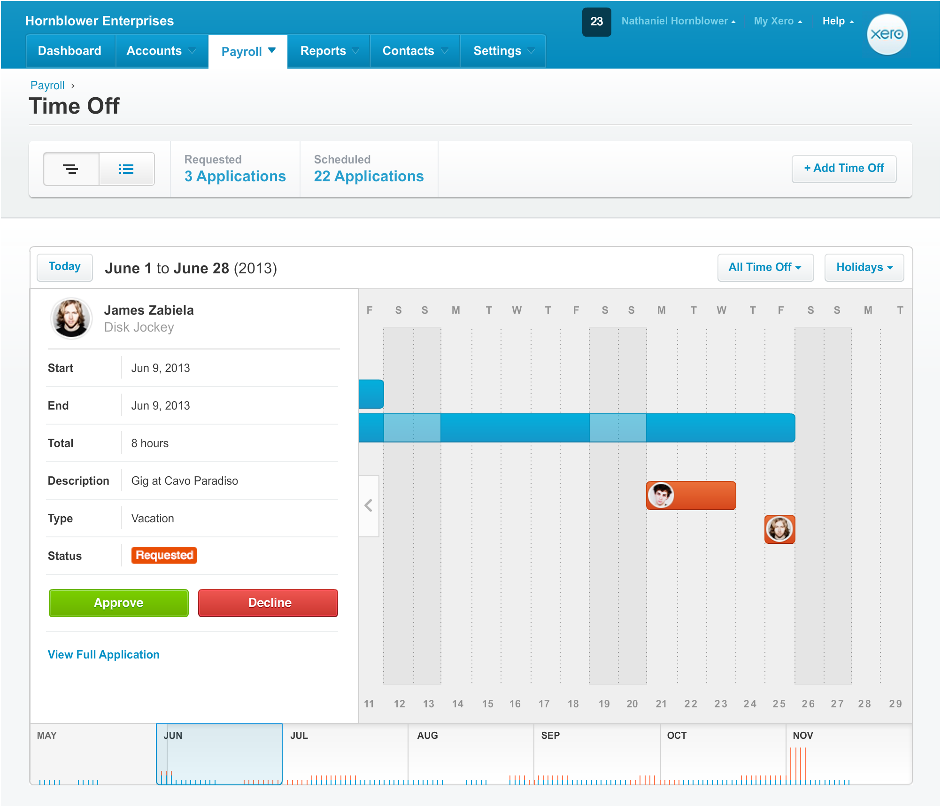Approve the time off request
941x806 pixels.
coord(119,603)
